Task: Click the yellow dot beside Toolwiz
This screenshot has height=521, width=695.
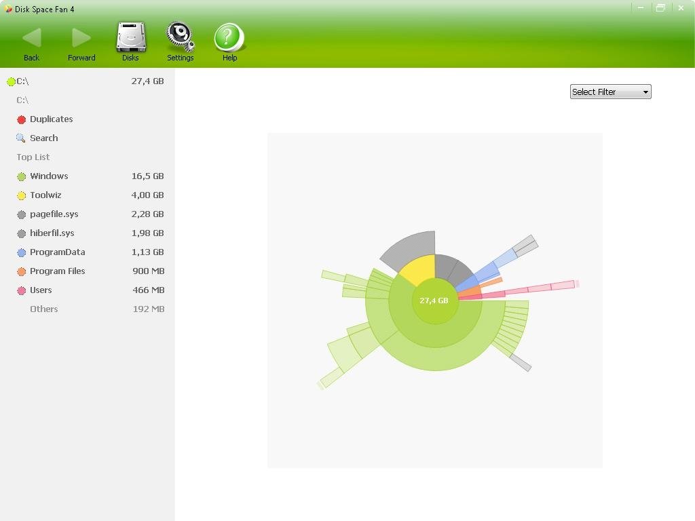Action: [x=21, y=195]
